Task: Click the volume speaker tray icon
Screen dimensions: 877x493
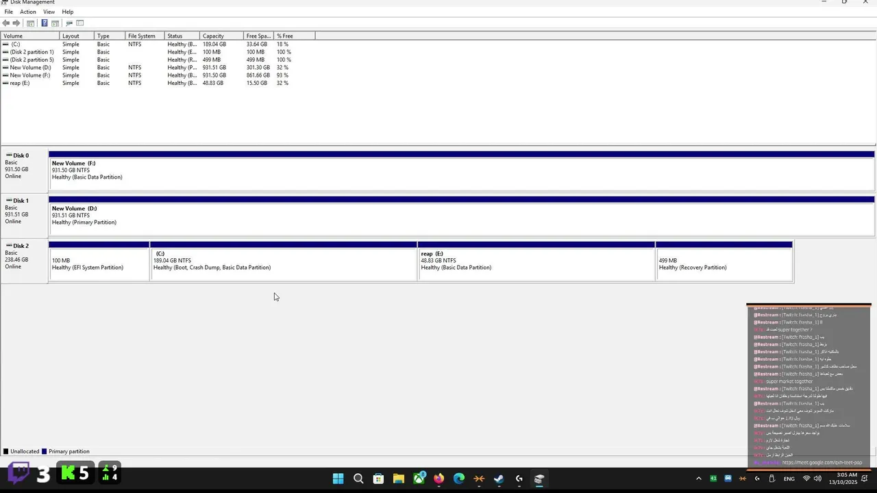Action: 817,479
